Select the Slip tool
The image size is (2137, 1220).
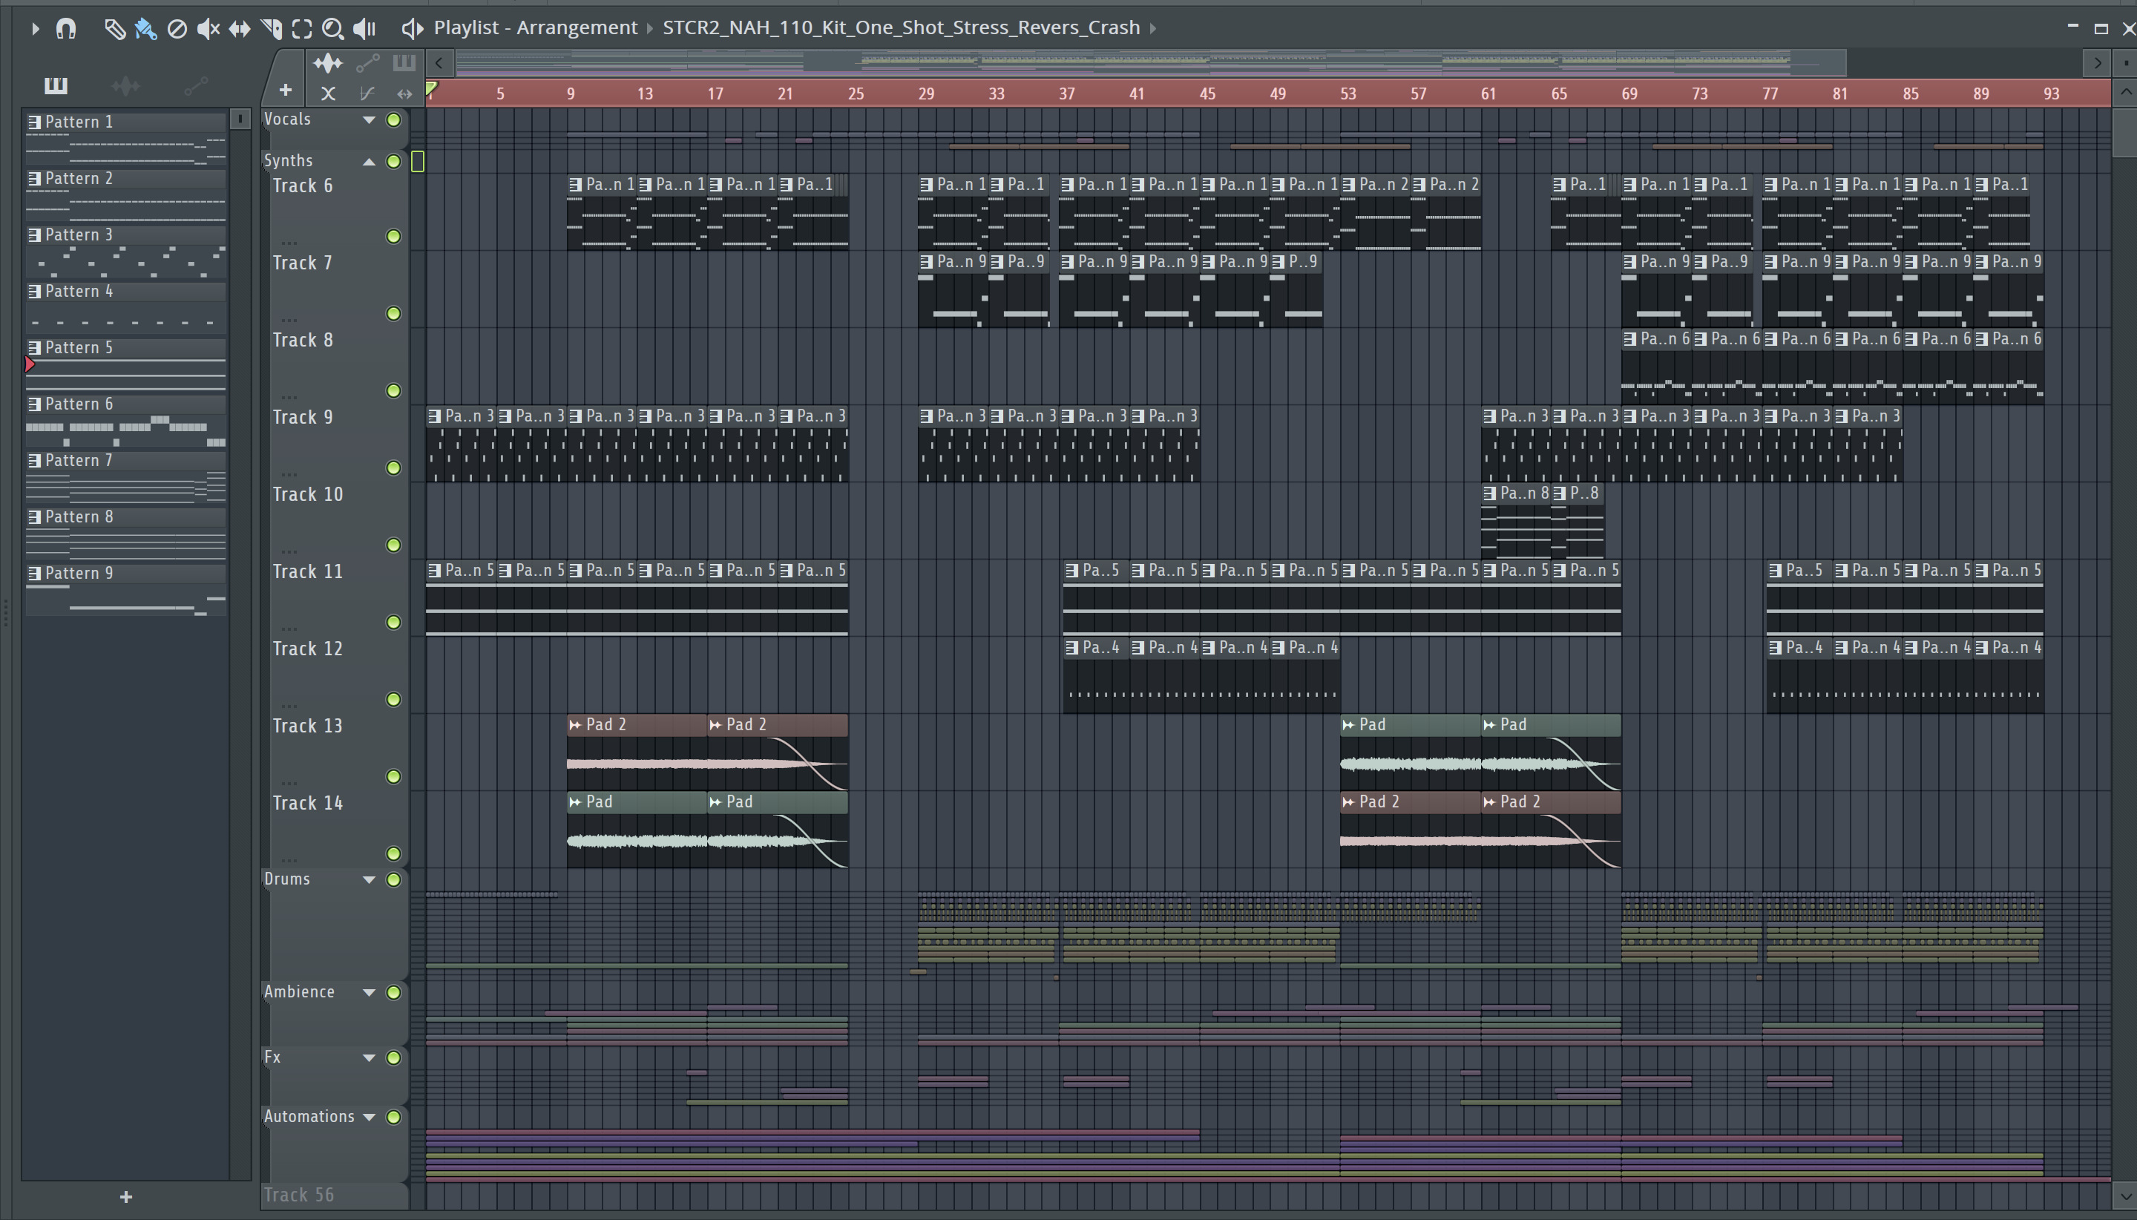[x=240, y=30]
